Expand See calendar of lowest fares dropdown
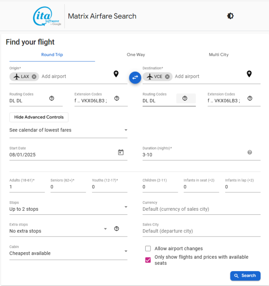The height and width of the screenshot is (286, 269). click(x=68, y=130)
